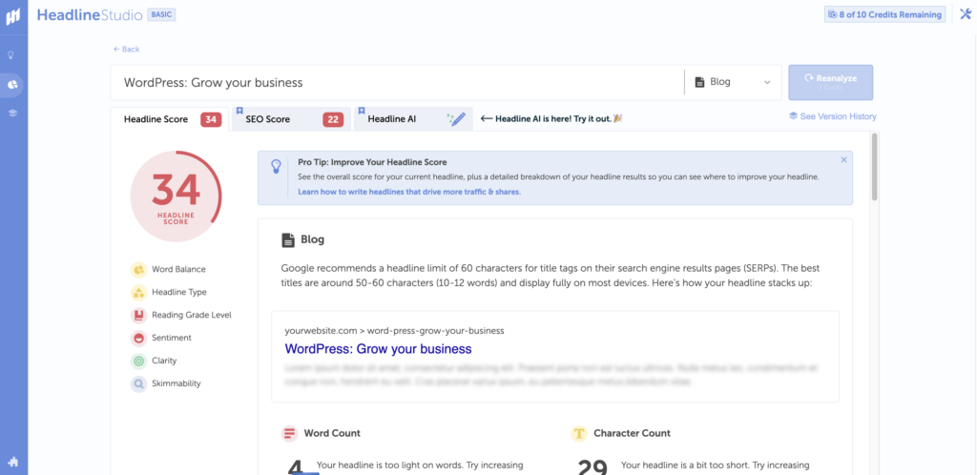Click the Word Count heading
977x475 pixels.
(332, 433)
